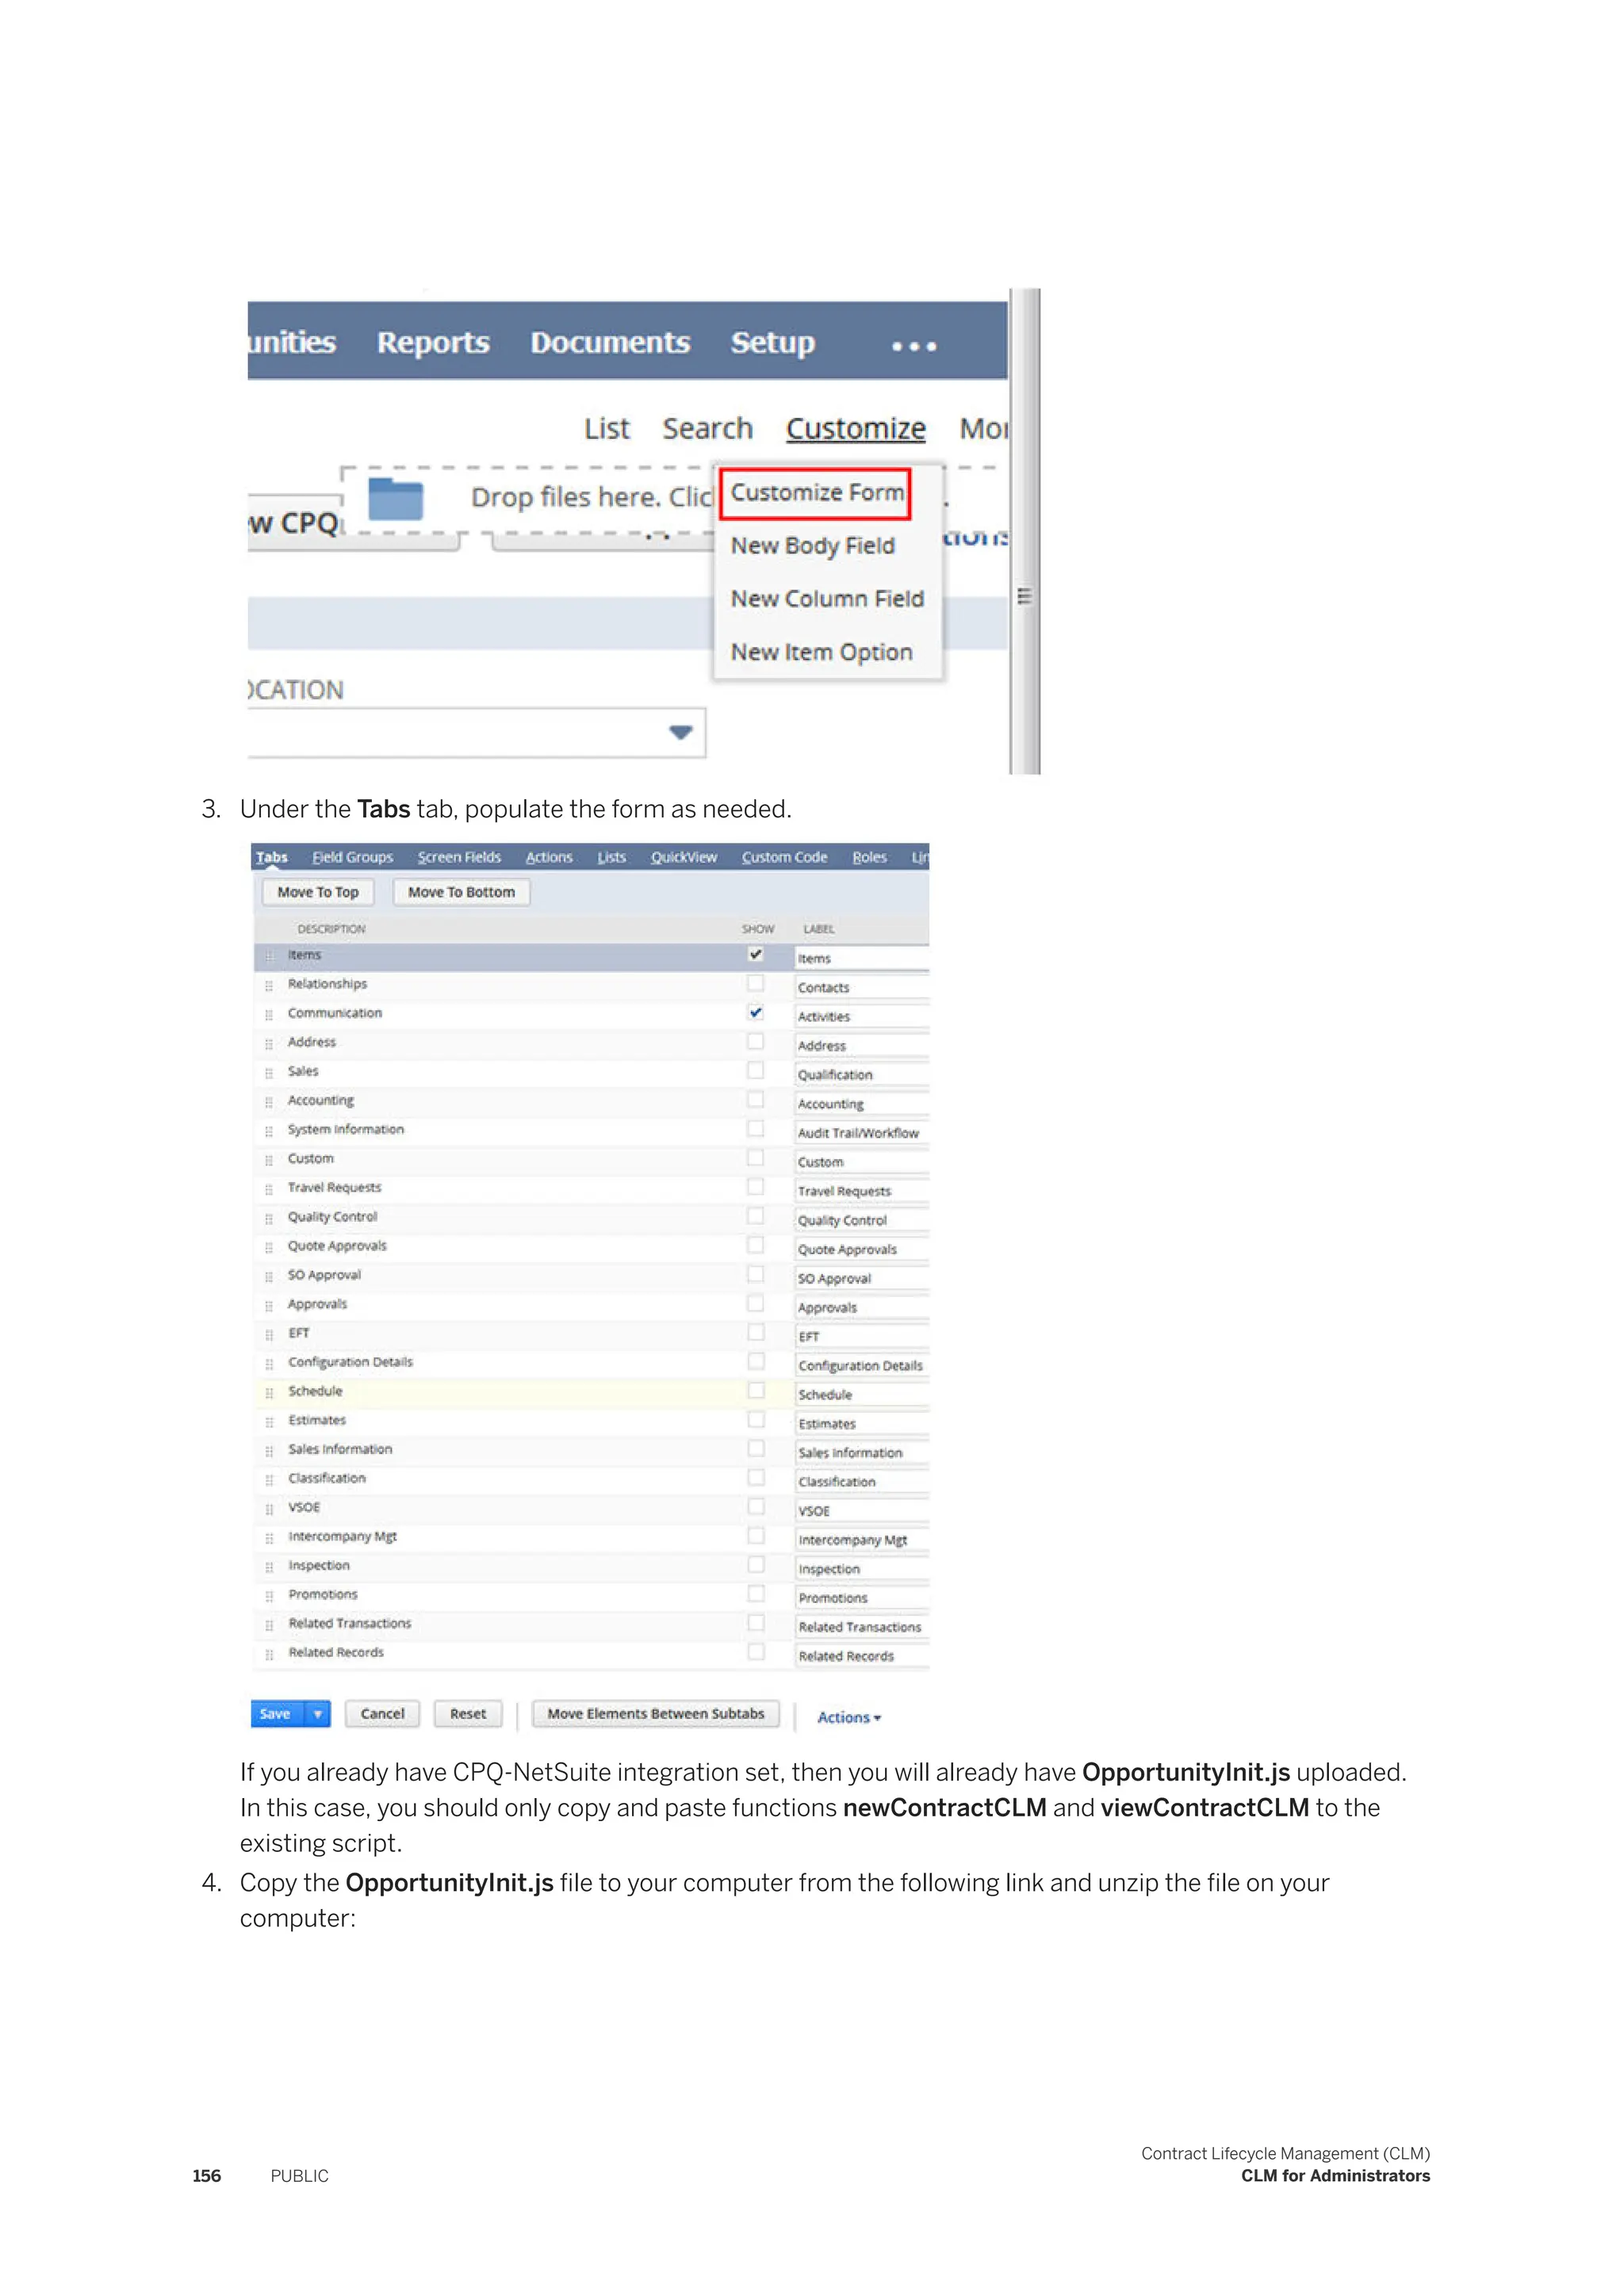Edit the Qualification label field
Viewport: 1624px width, 2296px height.
click(862, 1075)
